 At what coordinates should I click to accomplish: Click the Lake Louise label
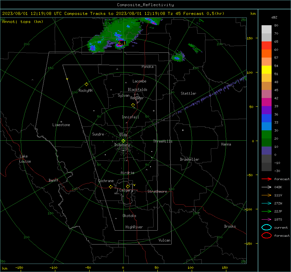tap(25, 159)
